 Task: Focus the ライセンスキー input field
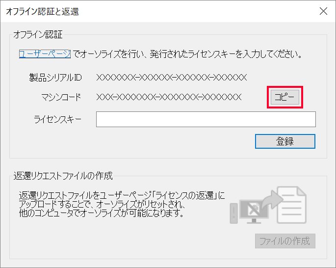206,119
